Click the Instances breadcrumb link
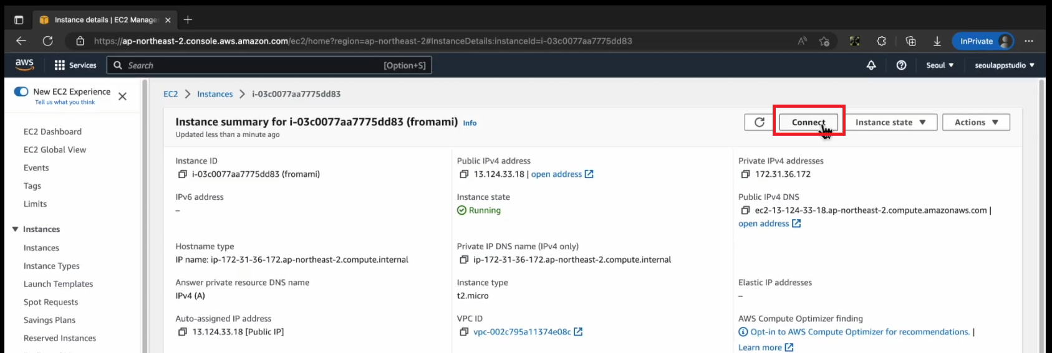This screenshot has width=1052, height=353. coord(215,94)
